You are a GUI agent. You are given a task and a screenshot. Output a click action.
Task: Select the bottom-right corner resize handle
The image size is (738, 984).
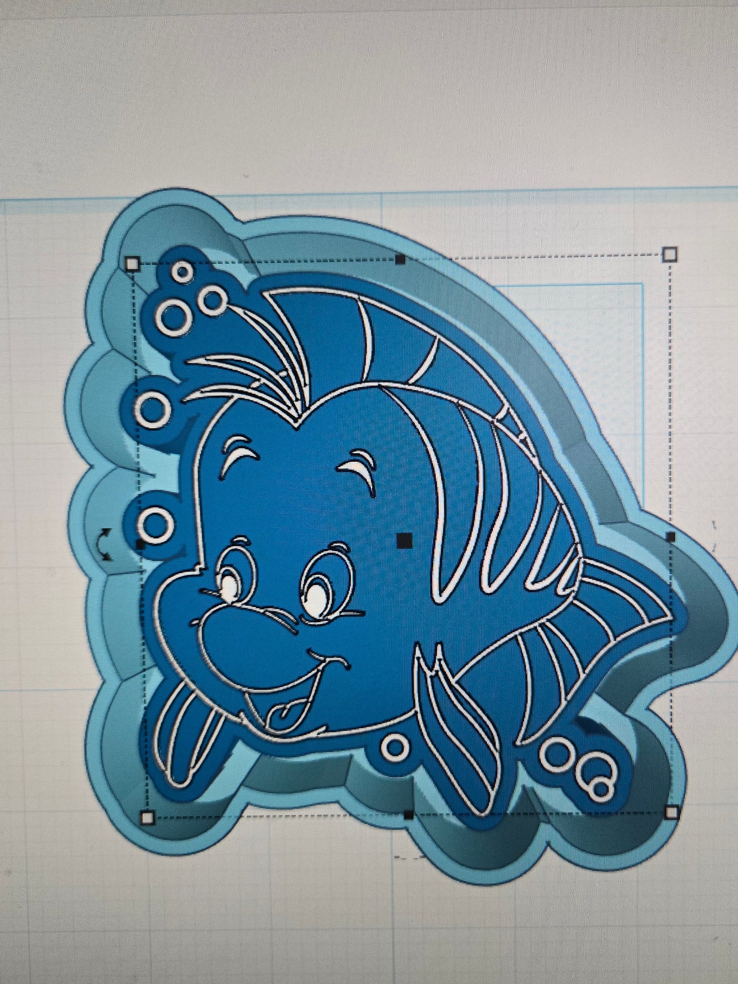[x=672, y=812]
